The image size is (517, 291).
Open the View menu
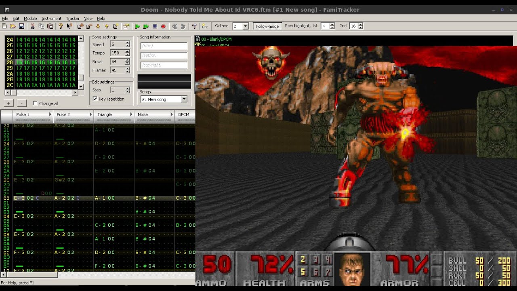pyautogui.click(x=88, y=19)
